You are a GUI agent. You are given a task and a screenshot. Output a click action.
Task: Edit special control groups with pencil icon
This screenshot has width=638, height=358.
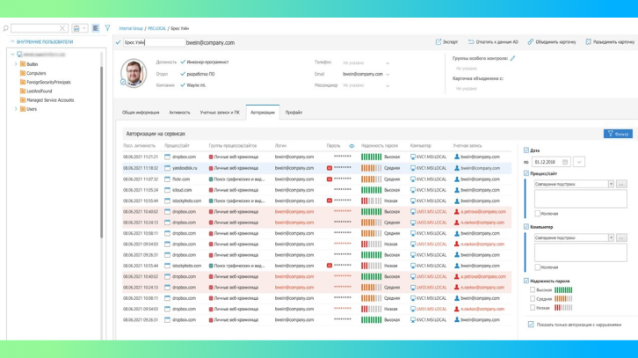coord(512,58)
